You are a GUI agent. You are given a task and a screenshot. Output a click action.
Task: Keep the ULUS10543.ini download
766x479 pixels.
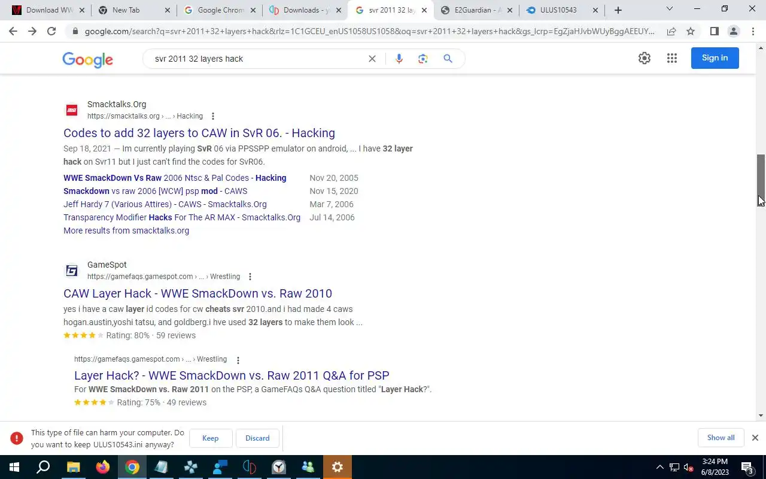[210, 438]
